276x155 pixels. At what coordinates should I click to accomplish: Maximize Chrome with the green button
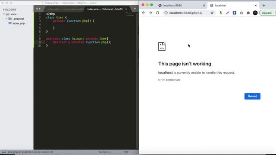pyautogui.click(x=151, y=5)
